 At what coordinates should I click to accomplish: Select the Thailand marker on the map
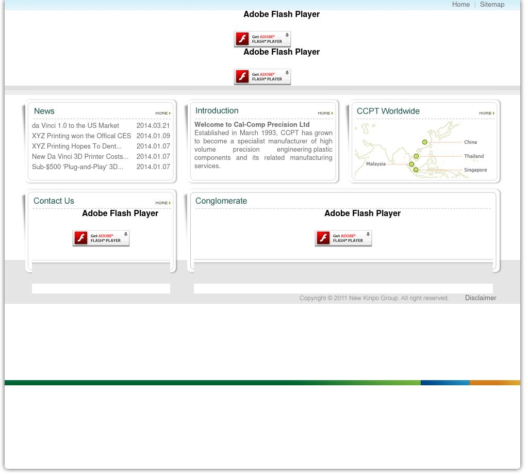416,156
